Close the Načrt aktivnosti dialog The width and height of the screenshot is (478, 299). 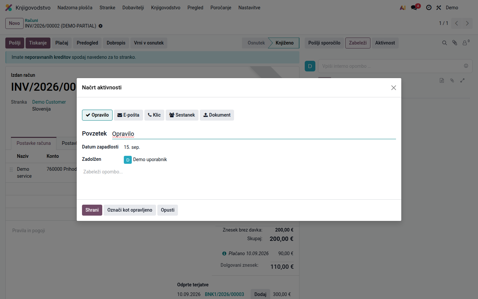pos(394,88)
